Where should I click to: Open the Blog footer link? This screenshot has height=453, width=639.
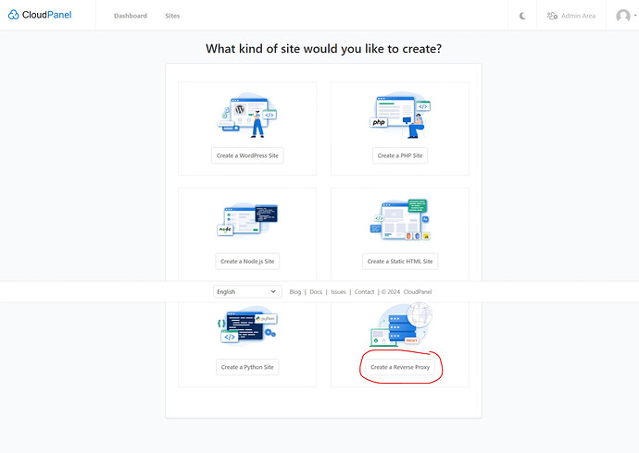[295, 292]
